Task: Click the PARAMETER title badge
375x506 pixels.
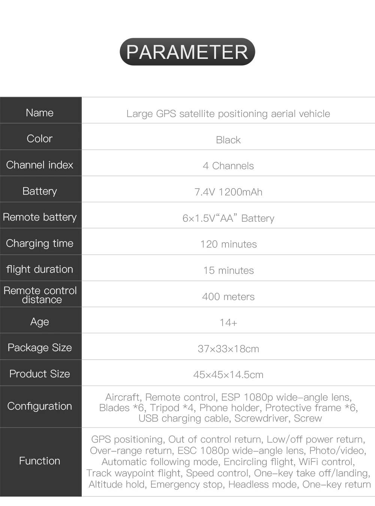Action: coord(187,52)
